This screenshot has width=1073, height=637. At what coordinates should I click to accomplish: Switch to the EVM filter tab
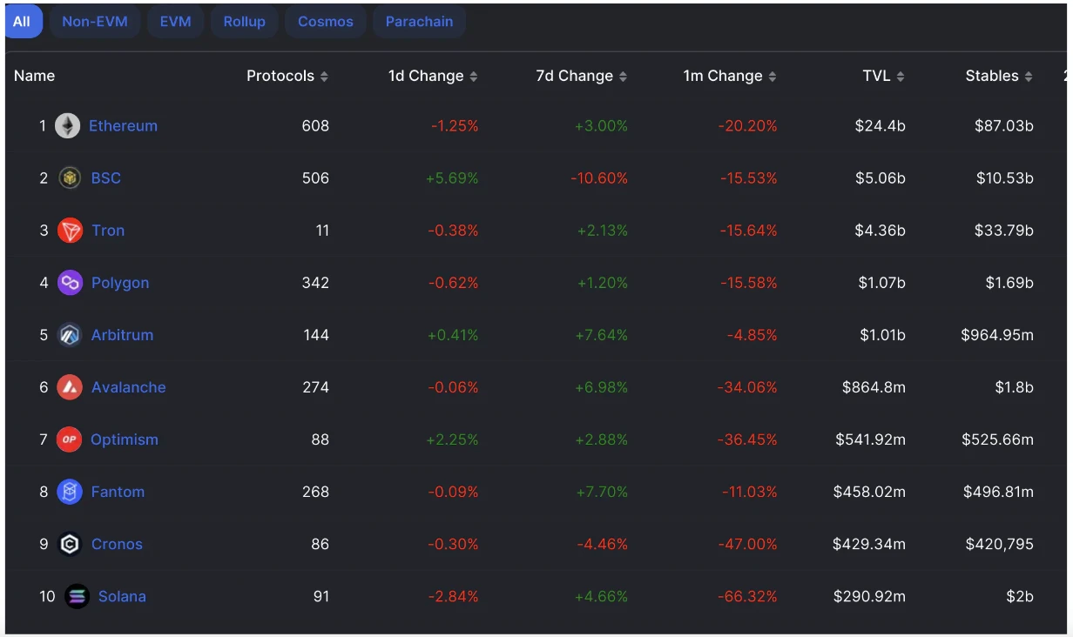point(175,22)
